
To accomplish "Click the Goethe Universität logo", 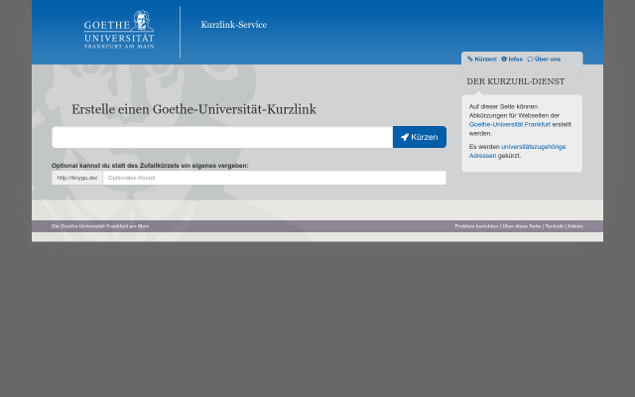I will coord(119,30).
